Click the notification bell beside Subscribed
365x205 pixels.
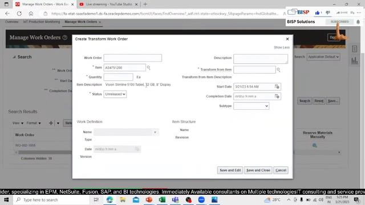tap(358, 22)
